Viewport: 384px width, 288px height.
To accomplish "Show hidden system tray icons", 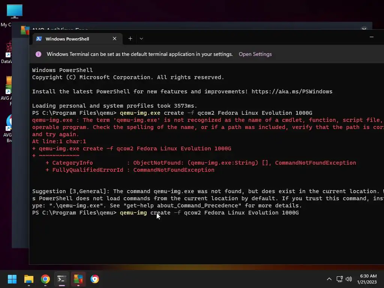I will 329,279.
